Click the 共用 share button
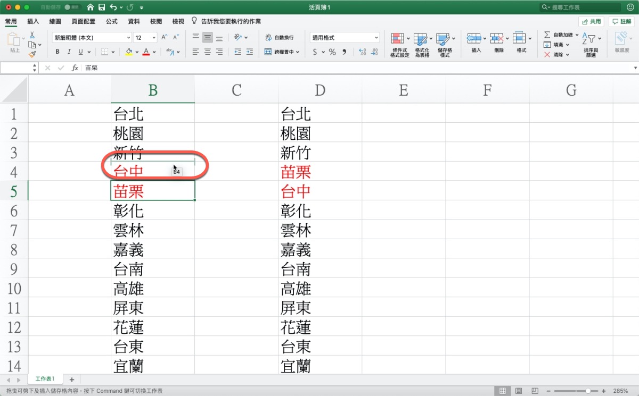Viewport: 639px width, 396px height. (x=592, y=21)
